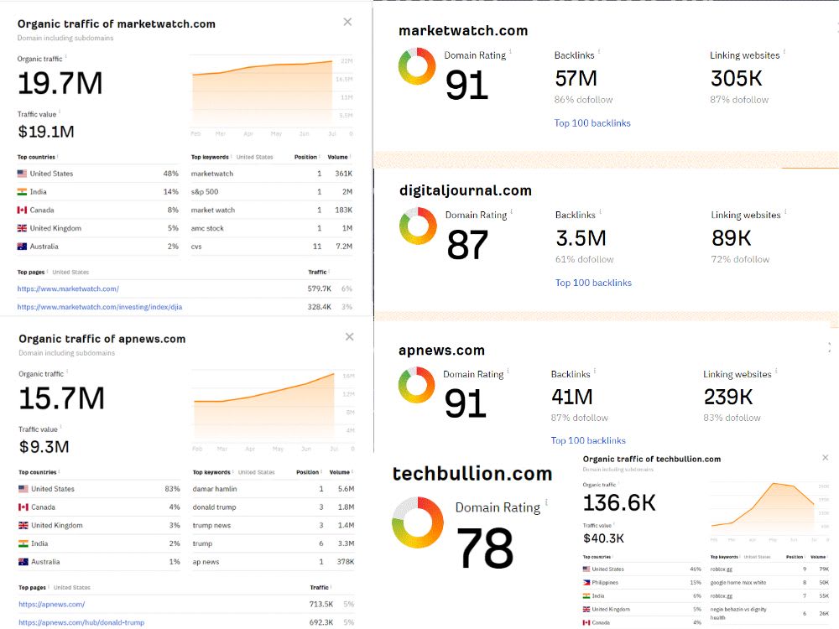Click the Australia flag in apnews countries

click(23, 562)
